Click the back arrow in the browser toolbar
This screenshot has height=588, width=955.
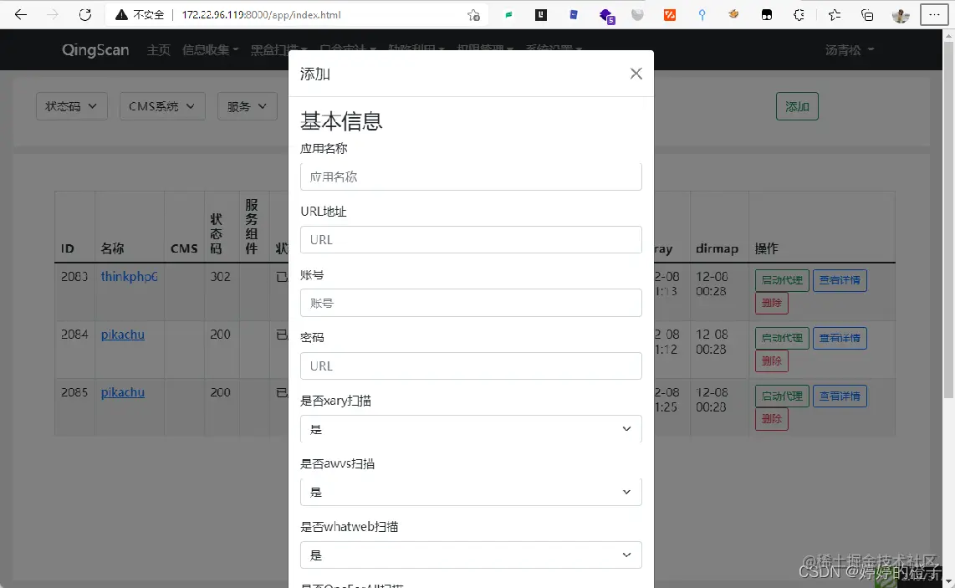pyautogui.click(x=21, y=14)
